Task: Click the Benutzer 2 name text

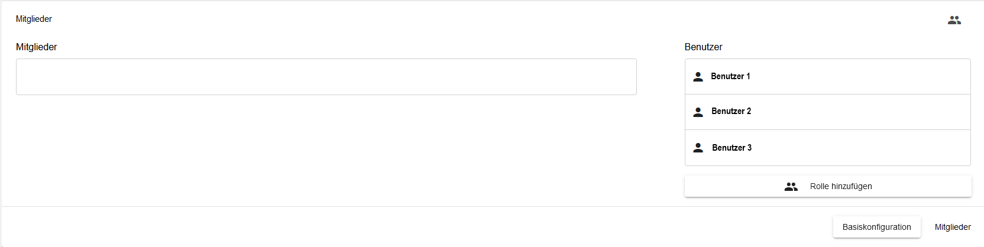Action: point(731,111)
